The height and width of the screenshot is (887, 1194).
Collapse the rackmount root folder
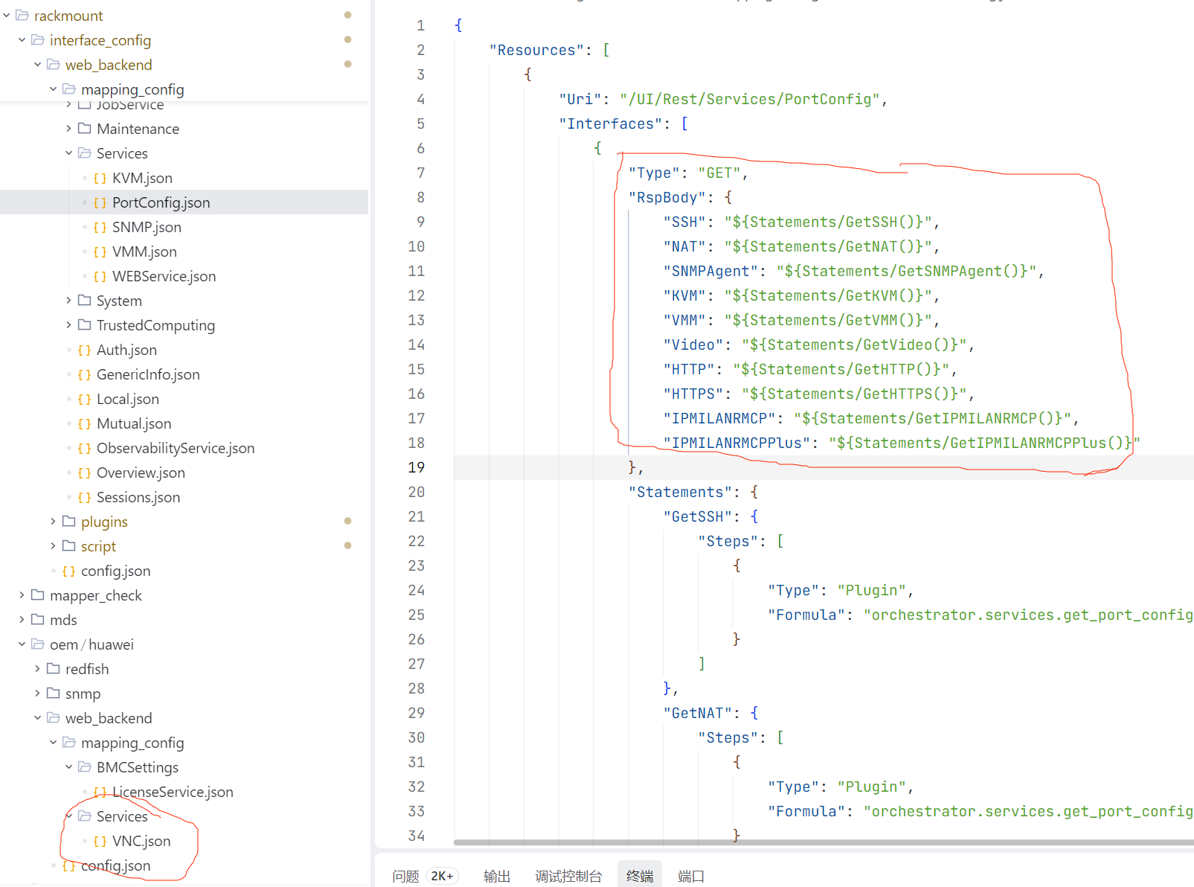click(7, 16)
